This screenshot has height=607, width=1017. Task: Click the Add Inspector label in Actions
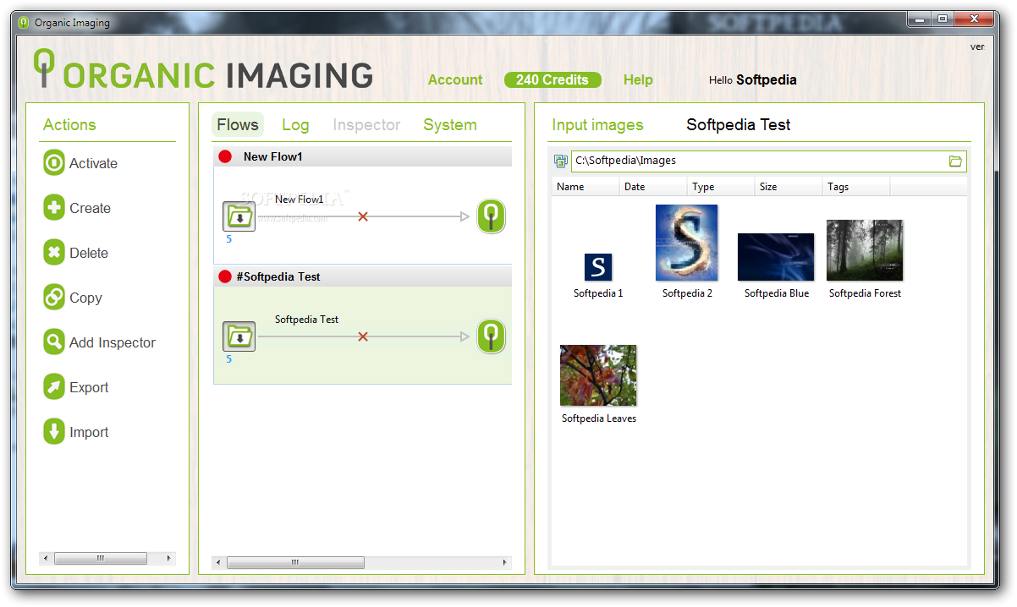coord(113,343)
